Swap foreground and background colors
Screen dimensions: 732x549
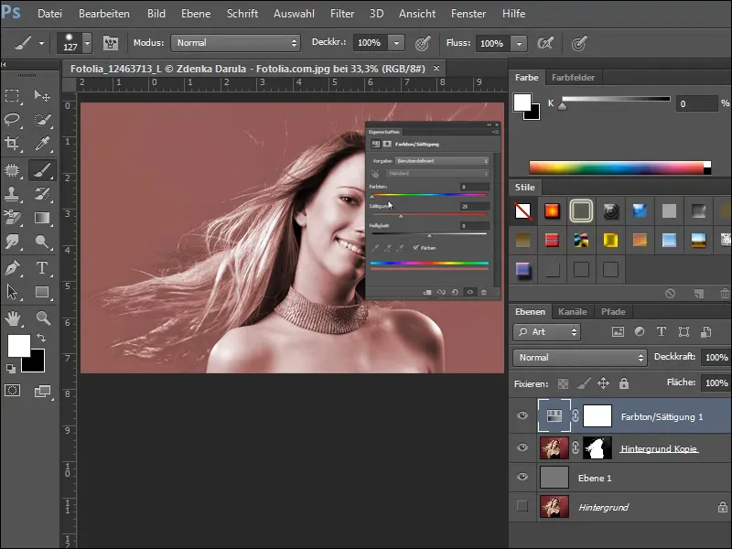[x=41, y=337]
